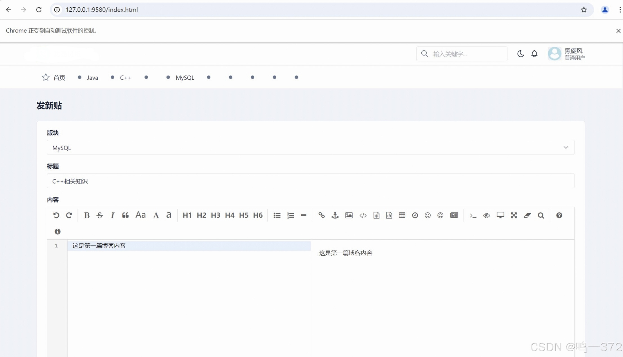Click the chevron arrow in the board selector
The height and width of the screenshot is (357, 623).
(x=566, y=148)
